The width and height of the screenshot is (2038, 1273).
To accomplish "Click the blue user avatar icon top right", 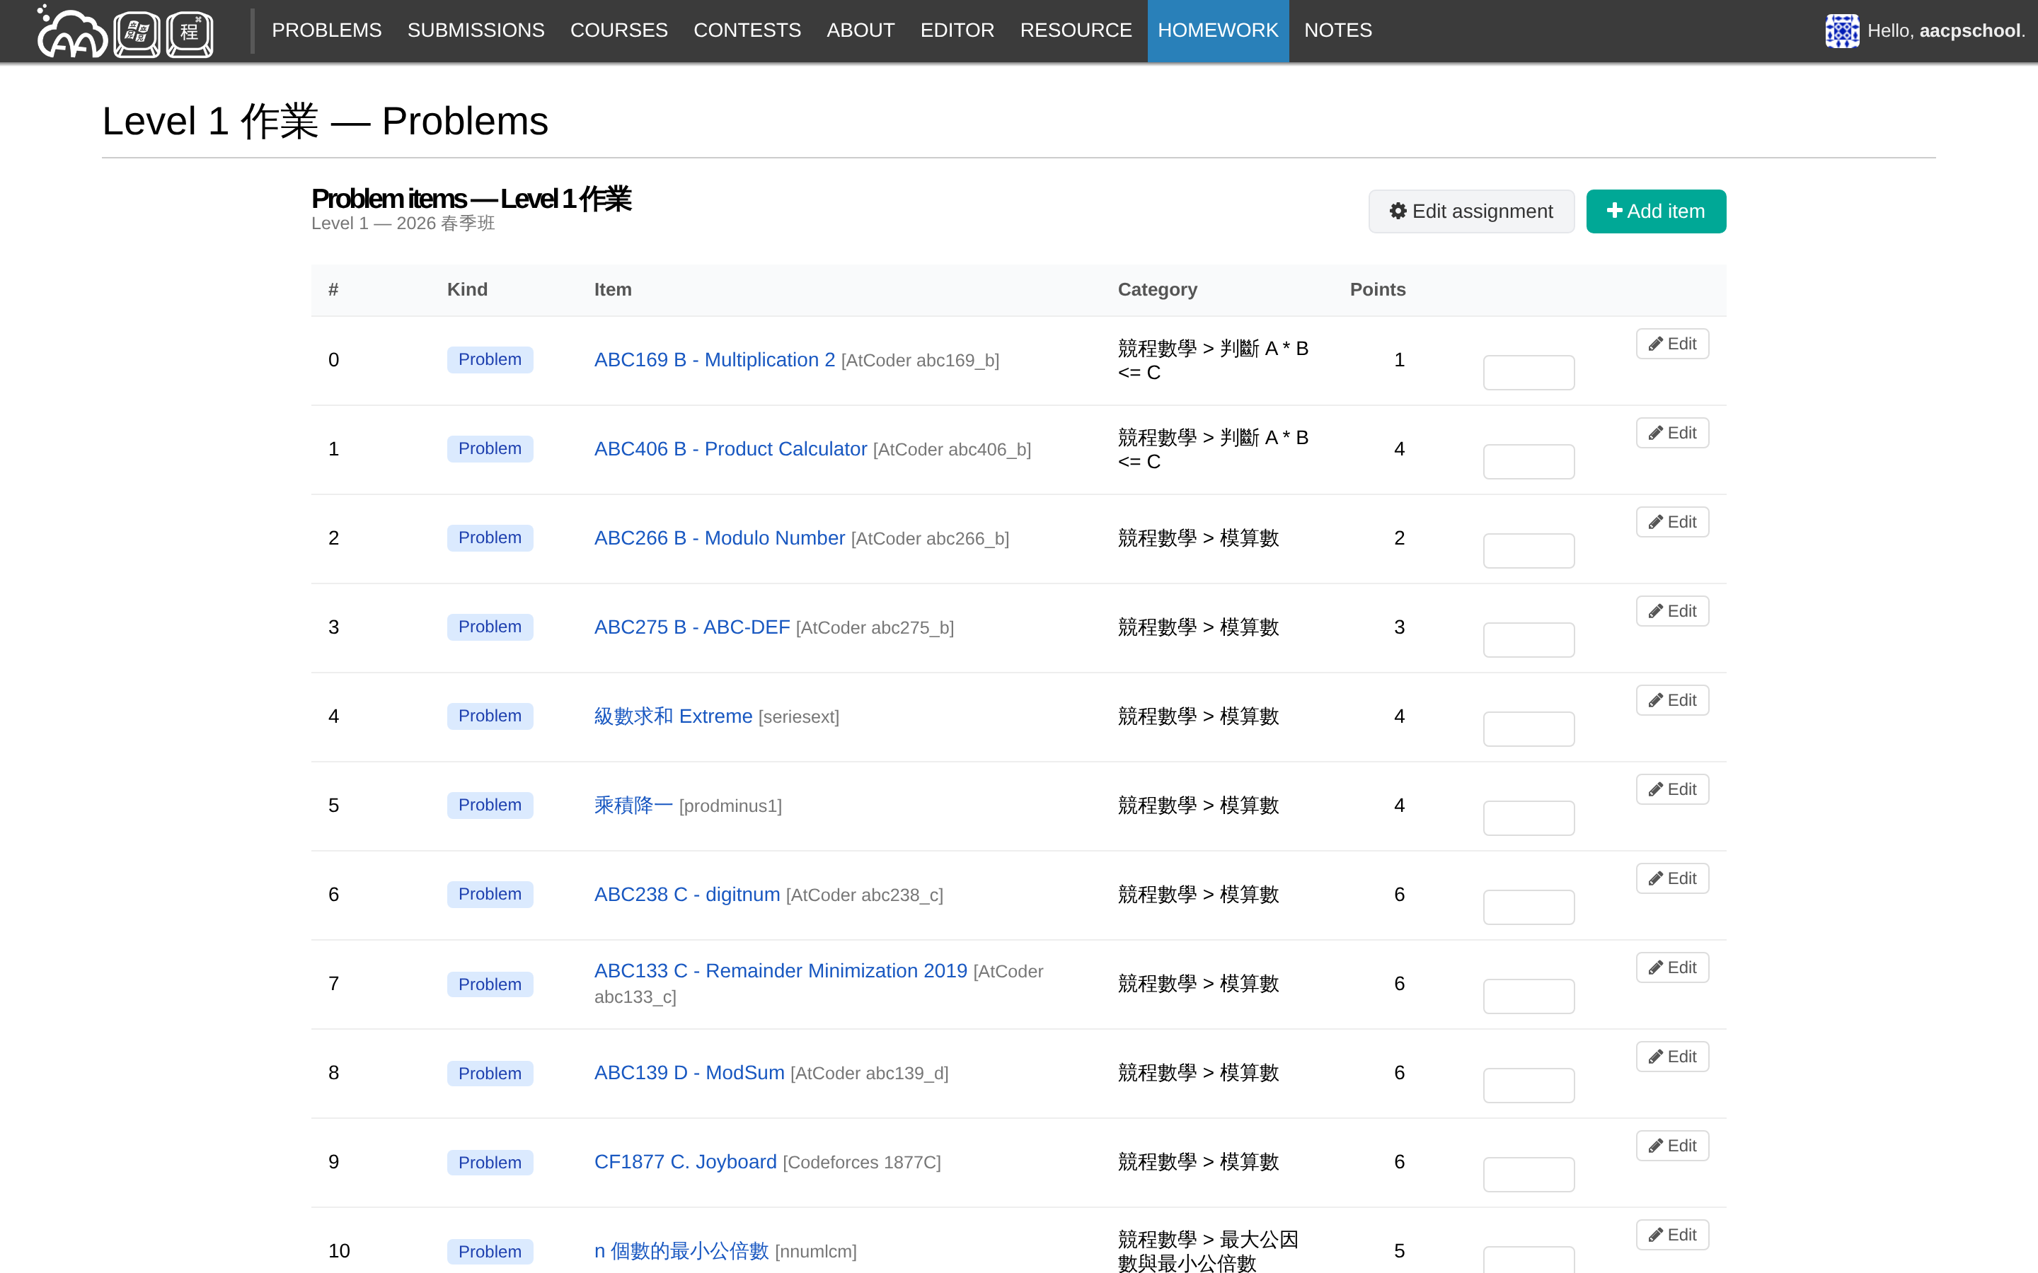I will pyautogui.click(x=1842, y=30).
